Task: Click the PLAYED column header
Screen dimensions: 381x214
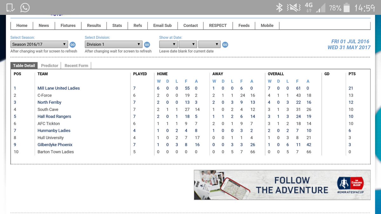Action: coord(140,74)
